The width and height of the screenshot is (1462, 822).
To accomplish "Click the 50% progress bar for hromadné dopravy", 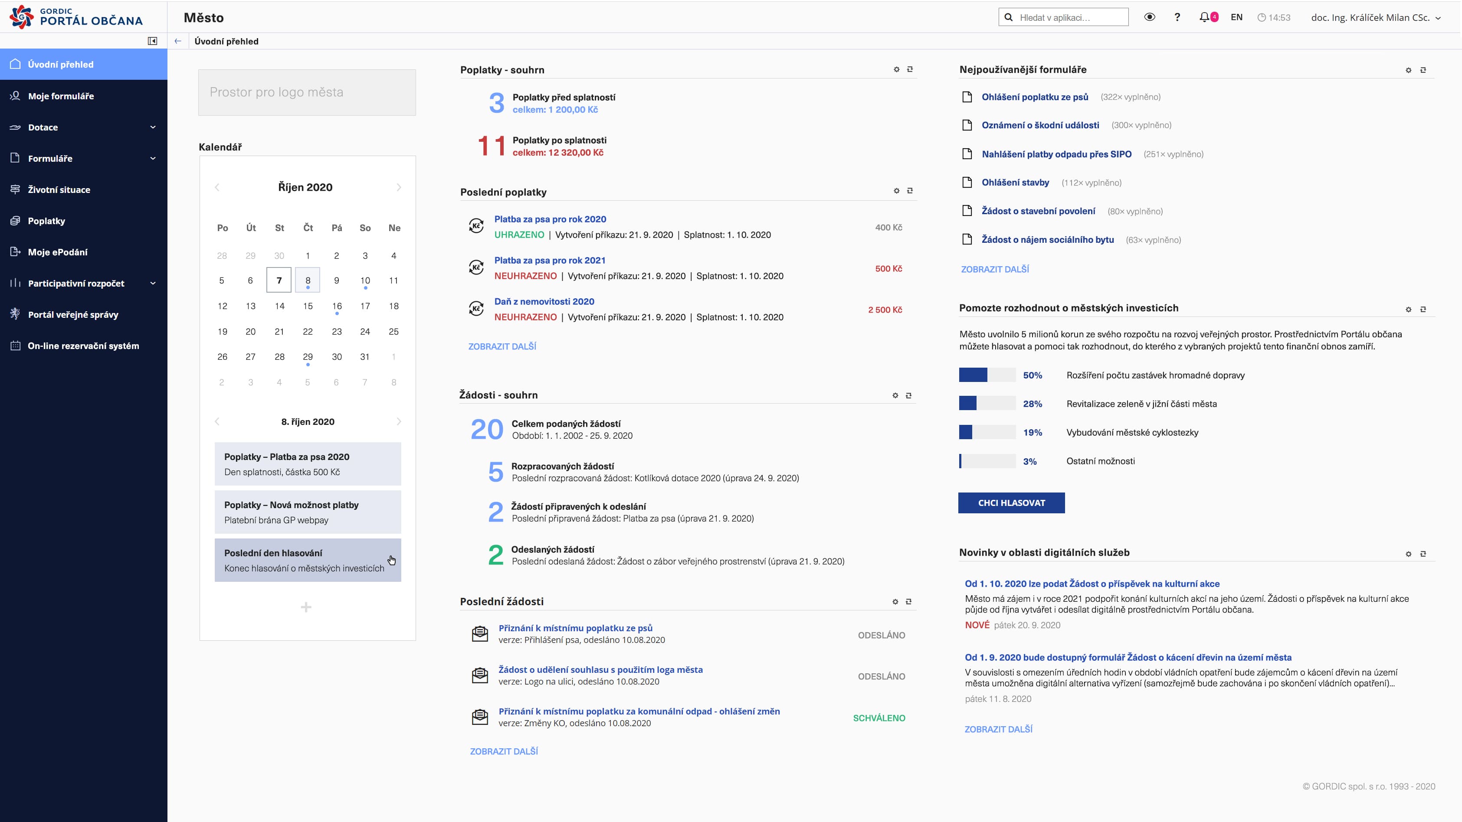I will 987,375.
